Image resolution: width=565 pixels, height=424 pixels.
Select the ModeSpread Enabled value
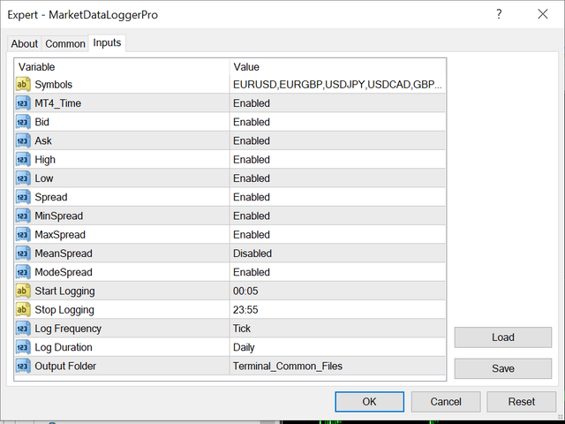(x=252, y=272)
